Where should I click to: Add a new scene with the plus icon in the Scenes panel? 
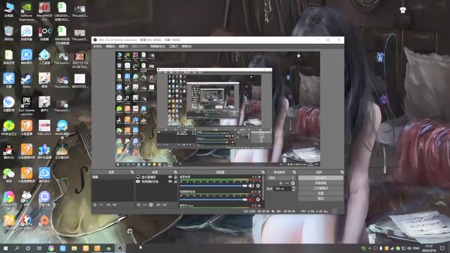point(95,205)
